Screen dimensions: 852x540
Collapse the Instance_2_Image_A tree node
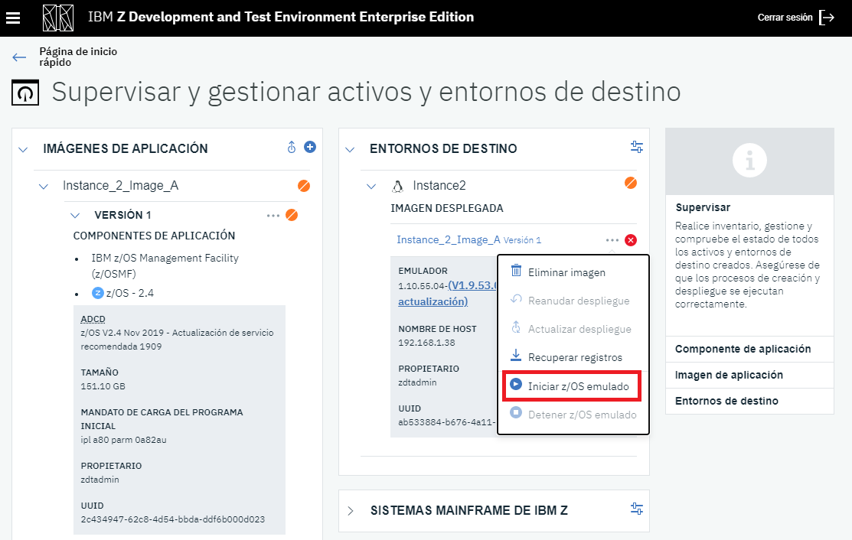tap(44, 187)
